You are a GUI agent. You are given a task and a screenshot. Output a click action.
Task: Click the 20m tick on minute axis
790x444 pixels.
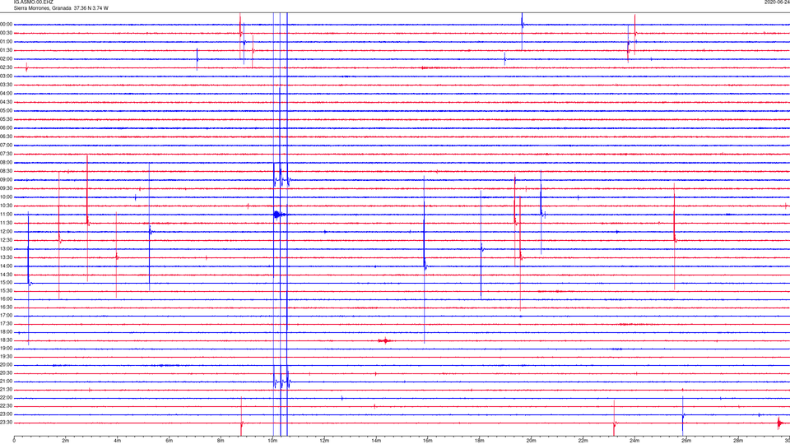(x=531, y=441)
